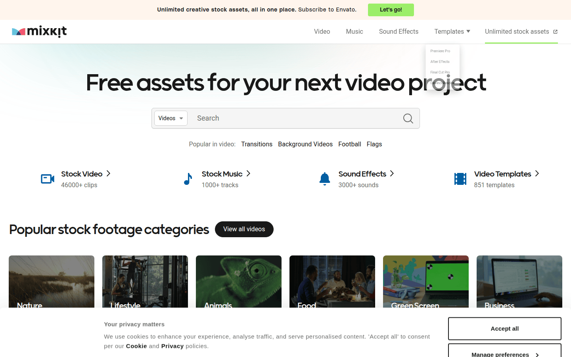Image resolution: width=571 pixels, height=357 pixels.
Task: Click the Flags popular search link
Action: (x=374, y=144)
